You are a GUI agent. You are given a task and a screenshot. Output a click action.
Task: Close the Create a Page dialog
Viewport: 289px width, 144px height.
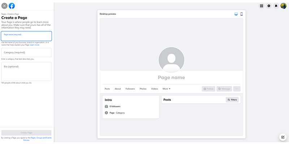[4, 6]
